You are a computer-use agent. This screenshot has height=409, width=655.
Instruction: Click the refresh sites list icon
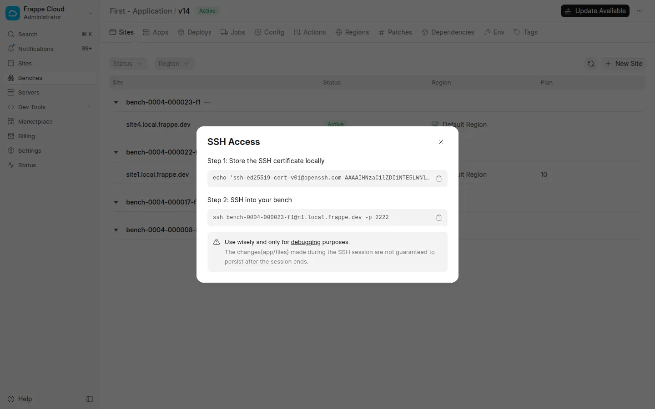591,64
